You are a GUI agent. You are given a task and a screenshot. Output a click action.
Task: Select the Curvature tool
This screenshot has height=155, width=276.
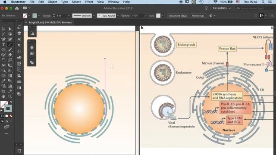10,39
